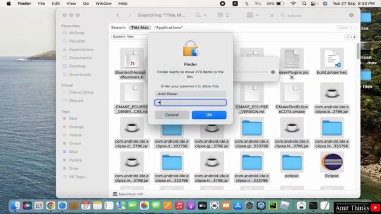Select the BluetoothAssignedNumbers.h file

pyautogui.click(x=132, y=58)
